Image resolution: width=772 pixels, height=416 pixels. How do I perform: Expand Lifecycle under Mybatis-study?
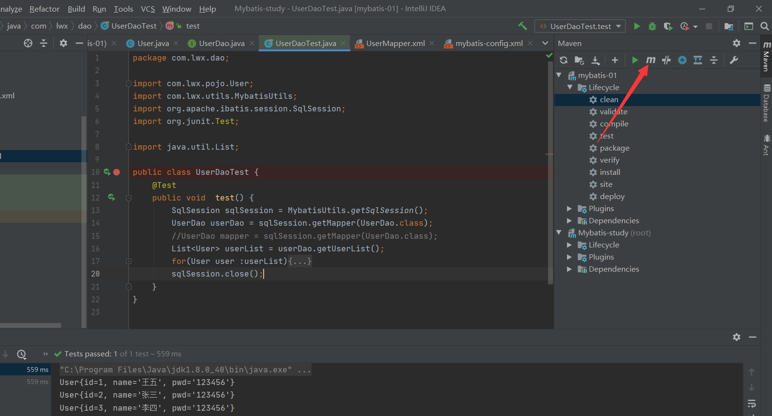(569, 245)
